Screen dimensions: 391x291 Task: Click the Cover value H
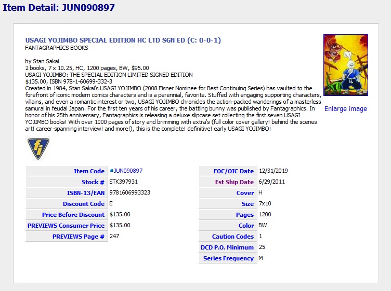point(260,192)
